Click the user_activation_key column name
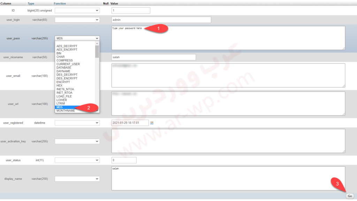This screenshot has height=201, width=357. click(13, 141)
